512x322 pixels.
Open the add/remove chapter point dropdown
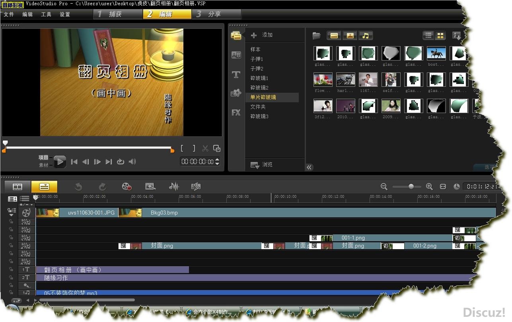click(x=27, y=205)
